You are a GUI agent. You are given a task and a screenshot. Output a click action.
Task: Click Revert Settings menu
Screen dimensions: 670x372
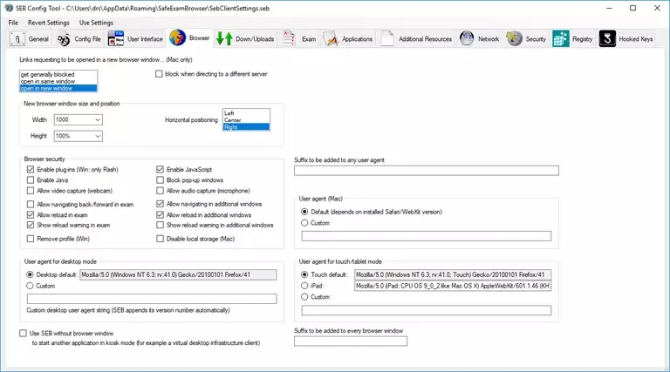[48, 23]
